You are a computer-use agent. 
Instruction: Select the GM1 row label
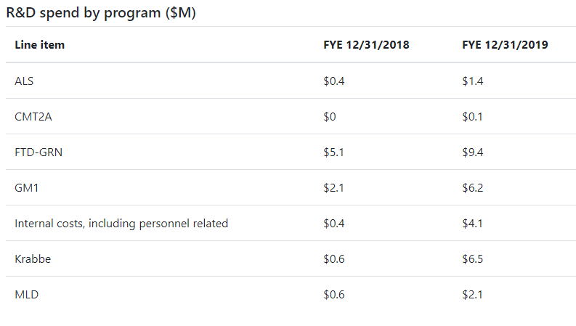pyautogui.click(x=26, y=188)
